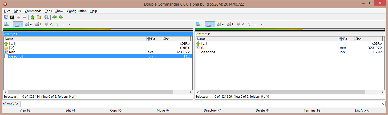The height and width of the screenshot is (115, 388).
Task: Click left panel root \ button
Action: coord(57,24)
